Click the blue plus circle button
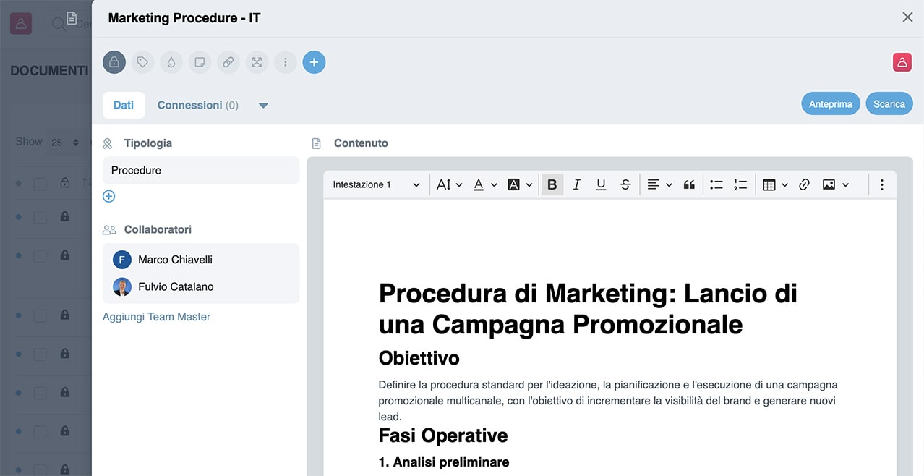This screenshot has height=476, width=924. [x=314, y=62]
